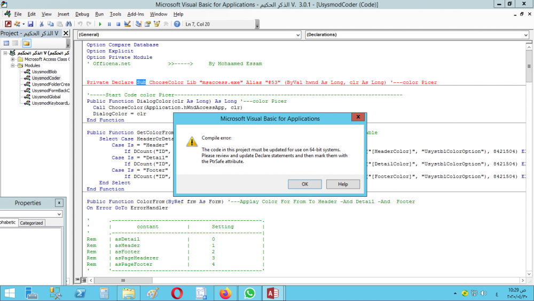
Task: Switch to Alphabetic properties tab
Action: click(x=8, y=222)
